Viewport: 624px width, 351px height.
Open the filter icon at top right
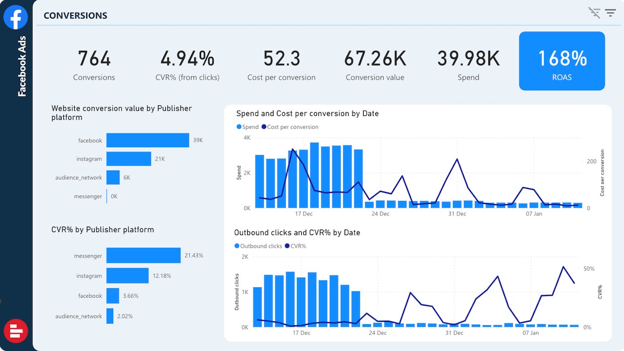(611, 13)
